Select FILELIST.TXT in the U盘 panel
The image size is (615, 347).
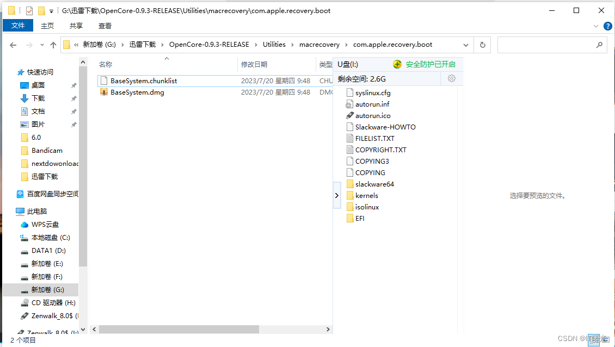(374, 138)
